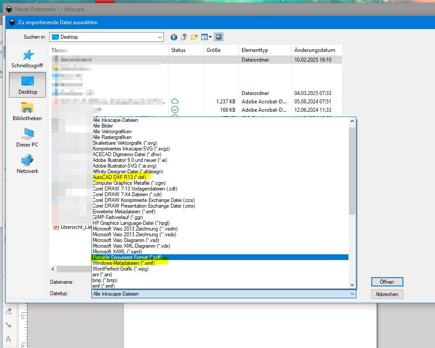Screen dimensions: 435x348
Task: Select the Text tool in Inkscape window
Action: [x=9, y=339]
